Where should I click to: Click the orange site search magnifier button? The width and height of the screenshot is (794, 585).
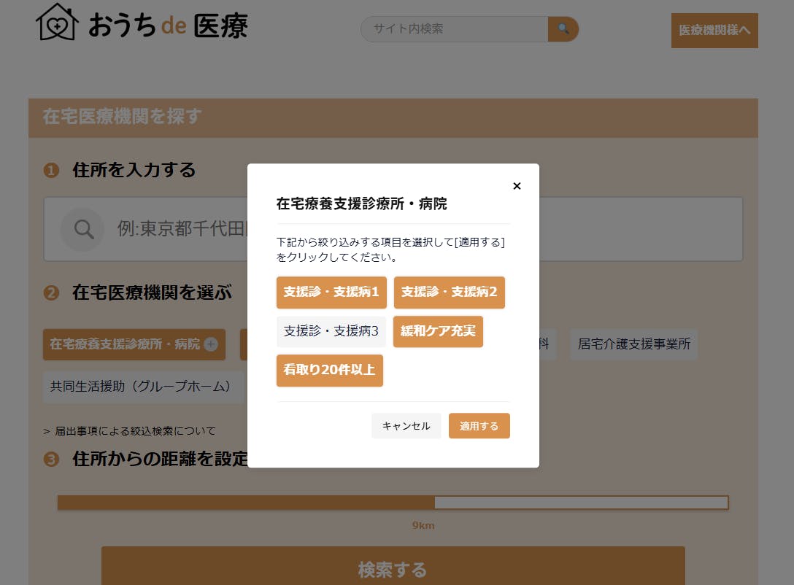pos(563,29)
